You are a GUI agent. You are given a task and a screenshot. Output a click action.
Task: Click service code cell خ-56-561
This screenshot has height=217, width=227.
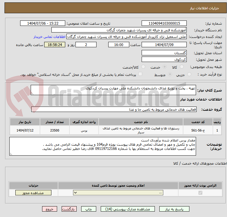coord(198,130)
